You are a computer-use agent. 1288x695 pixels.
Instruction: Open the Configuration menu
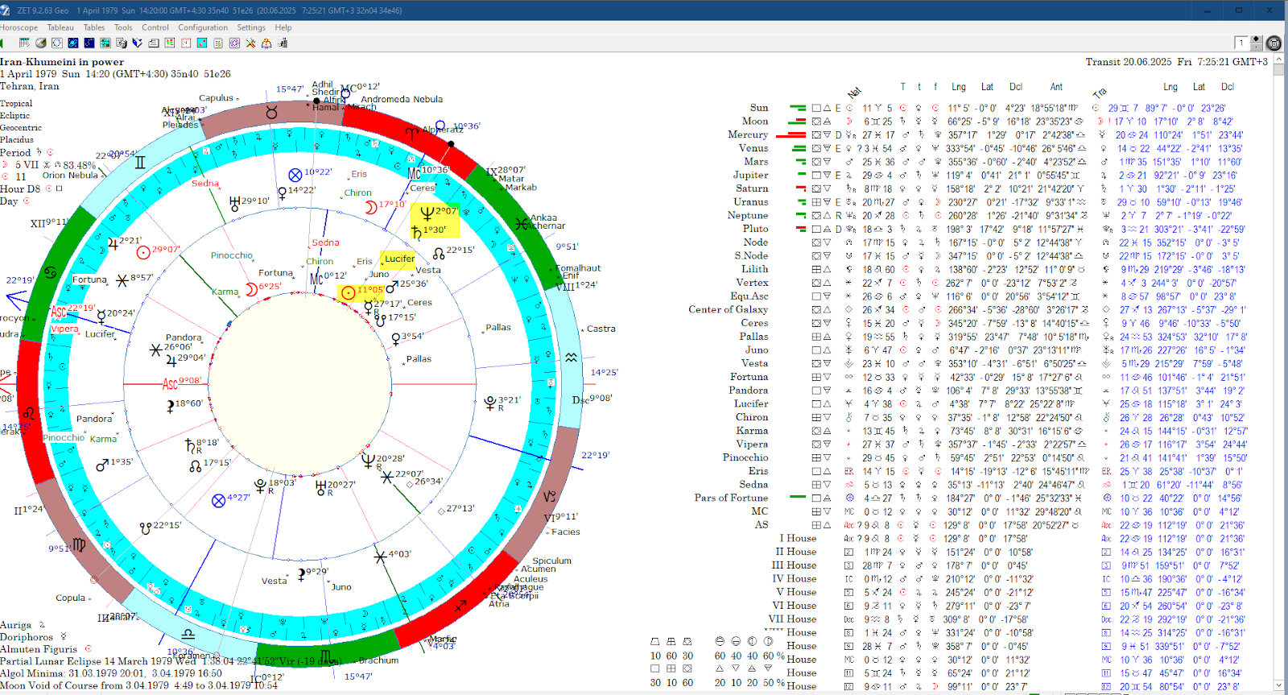pyautogui.click(x=203, y=27)
